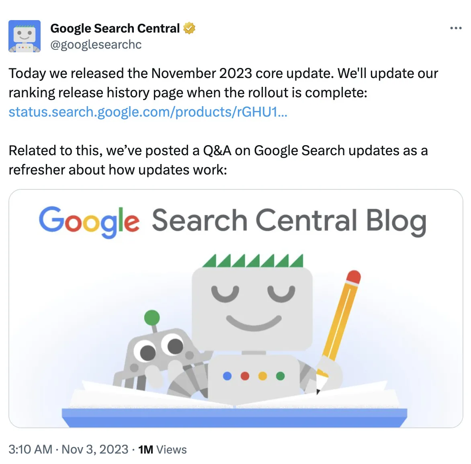
Task: Click the @googlesearchc handle
Action: [x=96, y=44]
